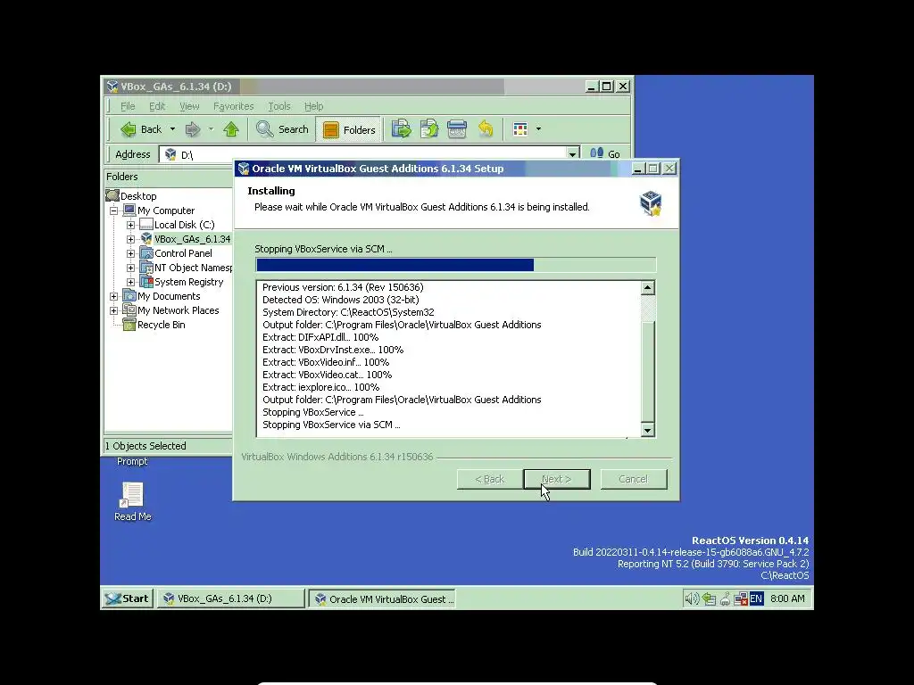Click the install log scroll-down arrow

click(x=648, y=431)
